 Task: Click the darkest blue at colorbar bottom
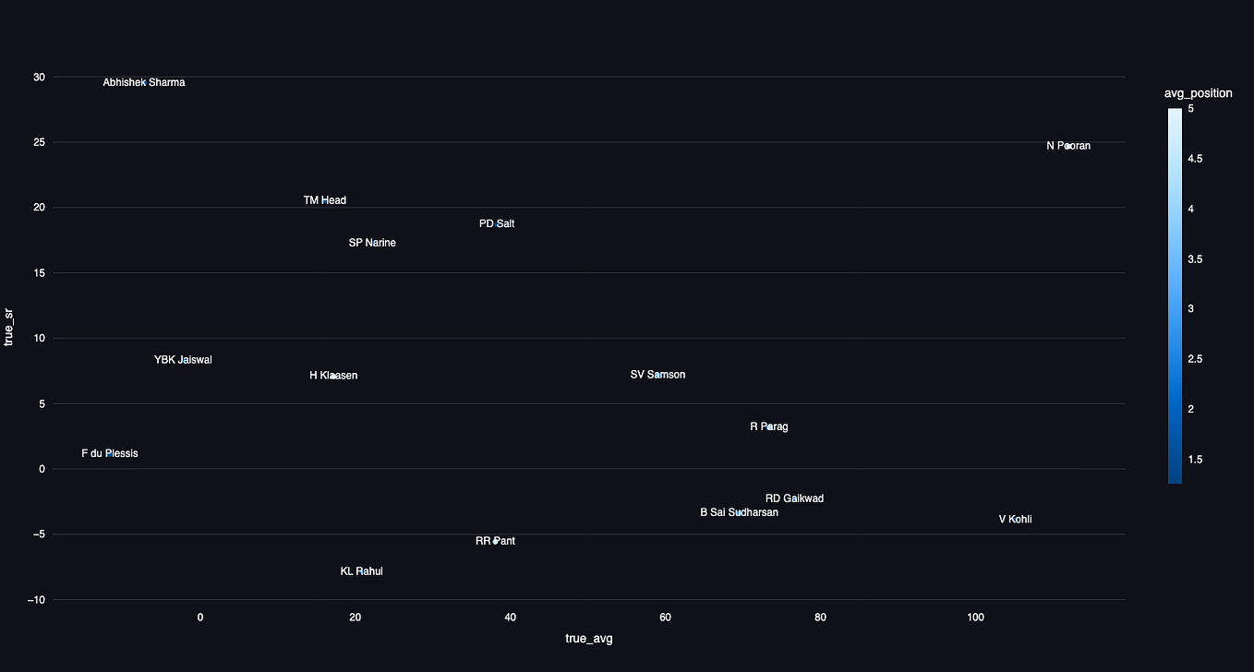(1174, 478)
